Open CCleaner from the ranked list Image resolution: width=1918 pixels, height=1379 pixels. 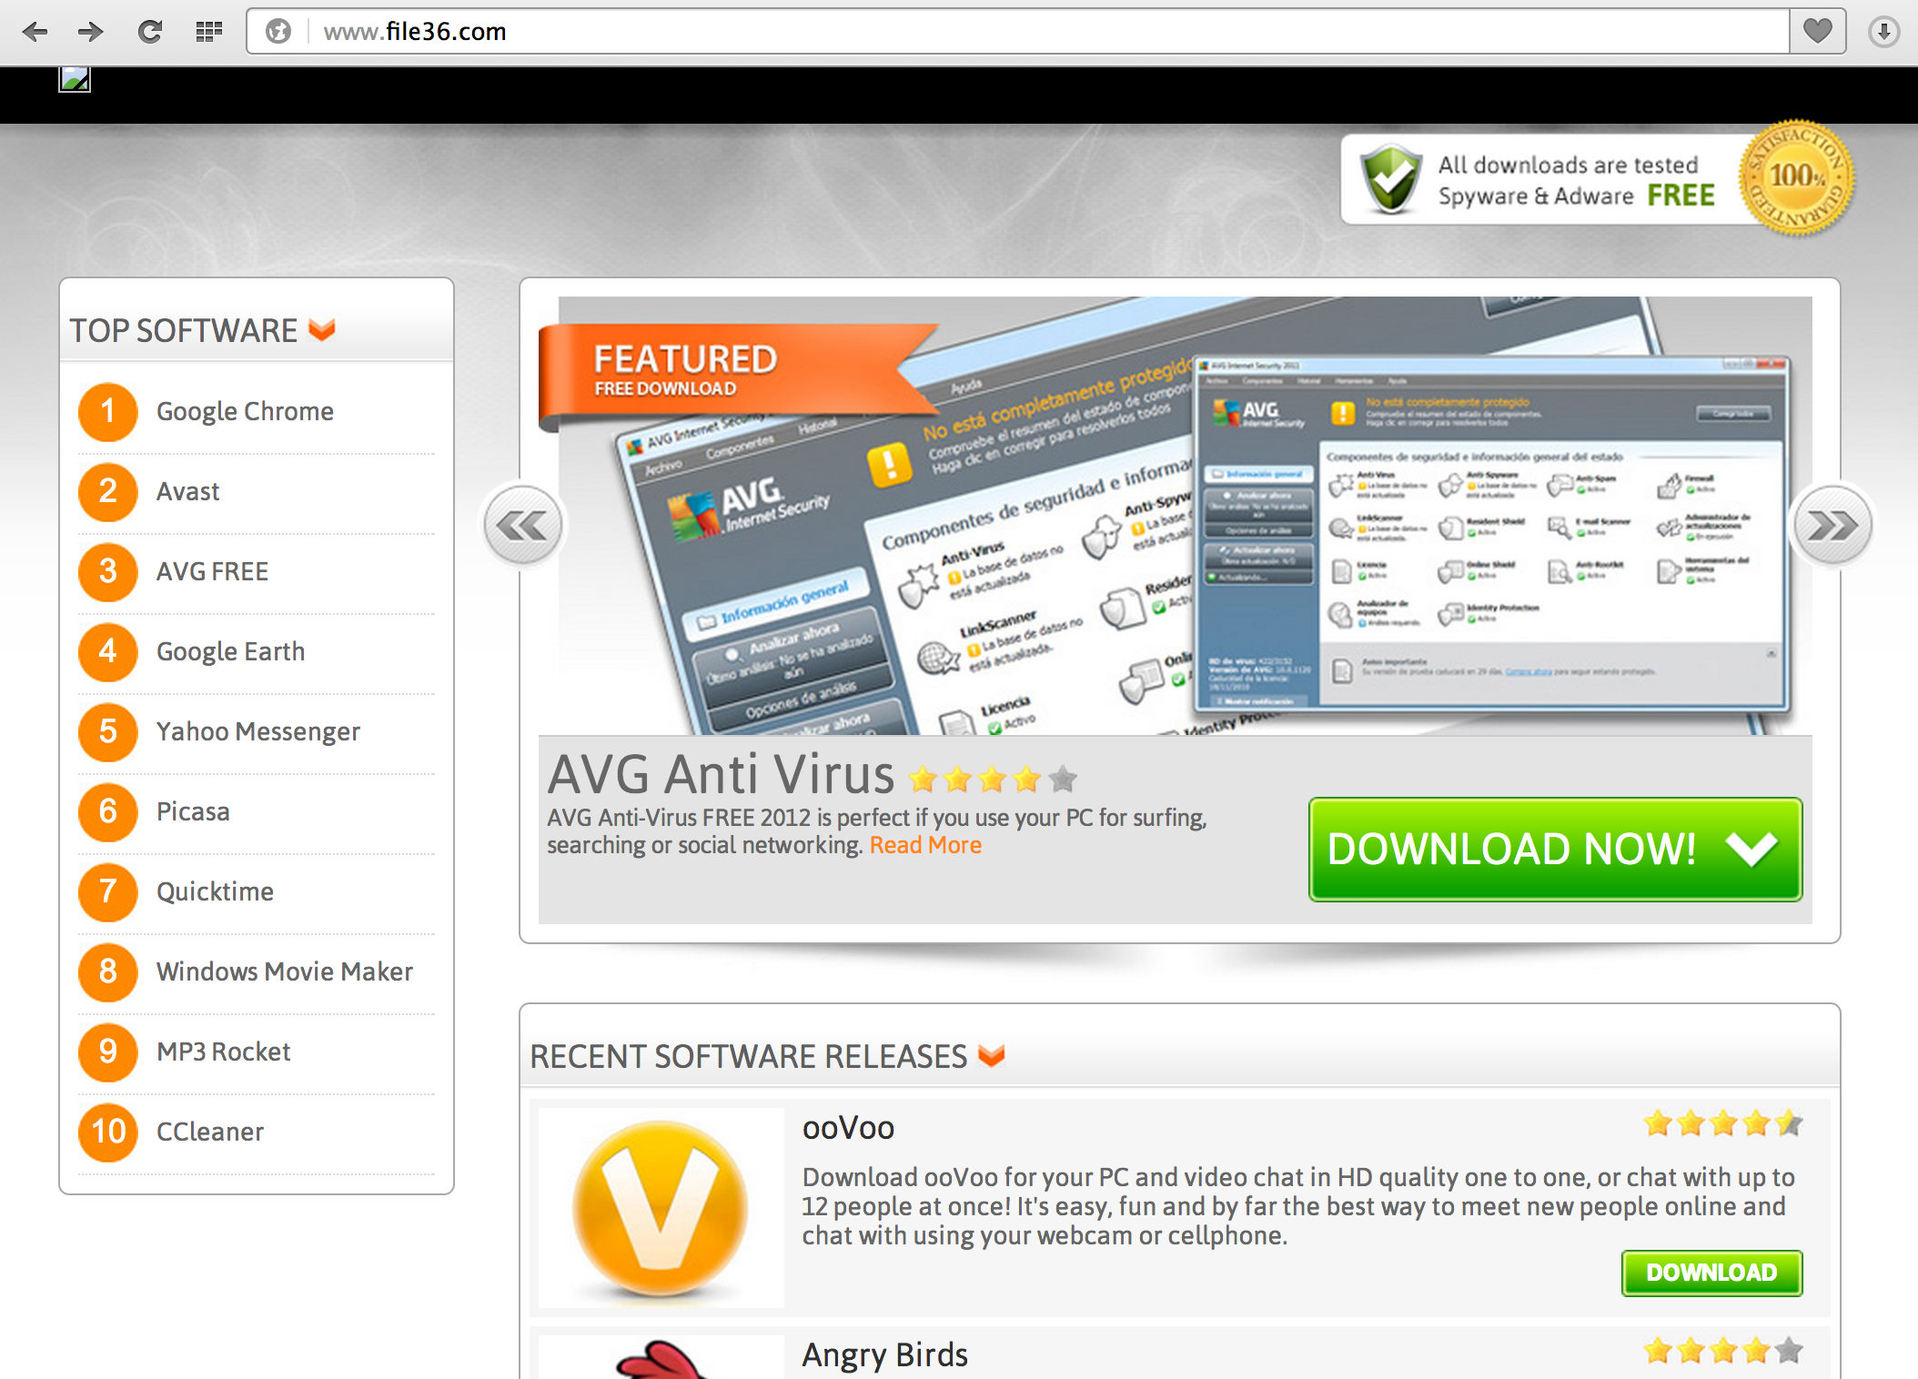tap(209, 1132)
